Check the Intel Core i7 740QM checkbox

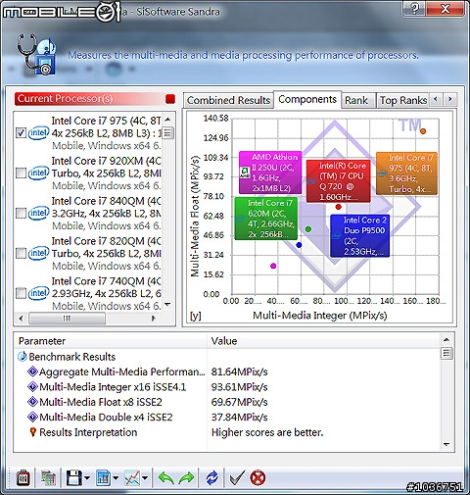point(21,293)
